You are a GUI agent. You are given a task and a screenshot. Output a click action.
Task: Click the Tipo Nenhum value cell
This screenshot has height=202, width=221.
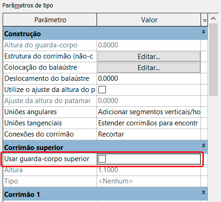point(149,181)
